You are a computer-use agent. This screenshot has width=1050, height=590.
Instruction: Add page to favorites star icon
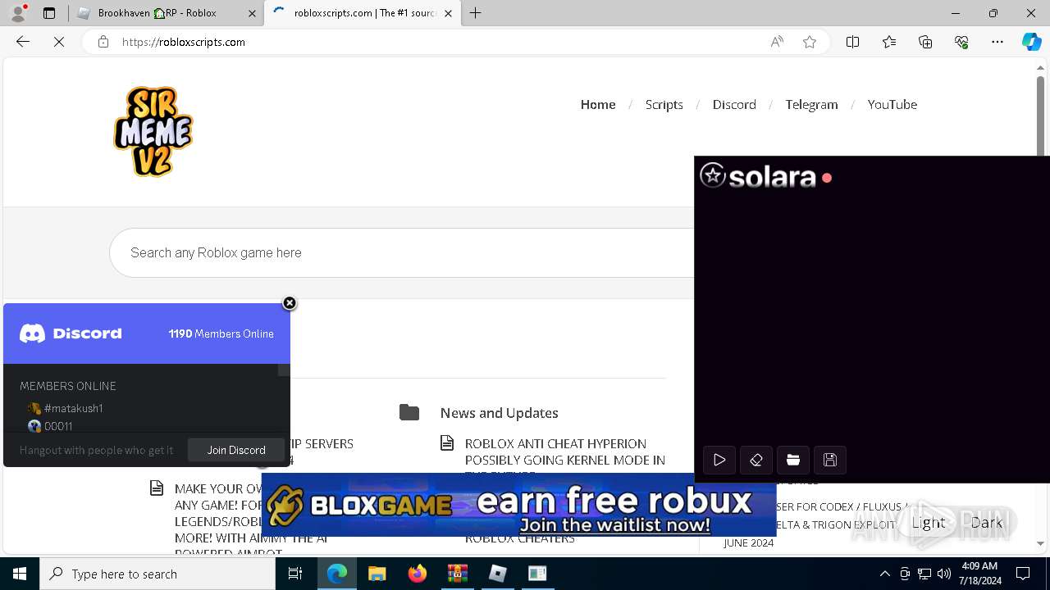810,42
